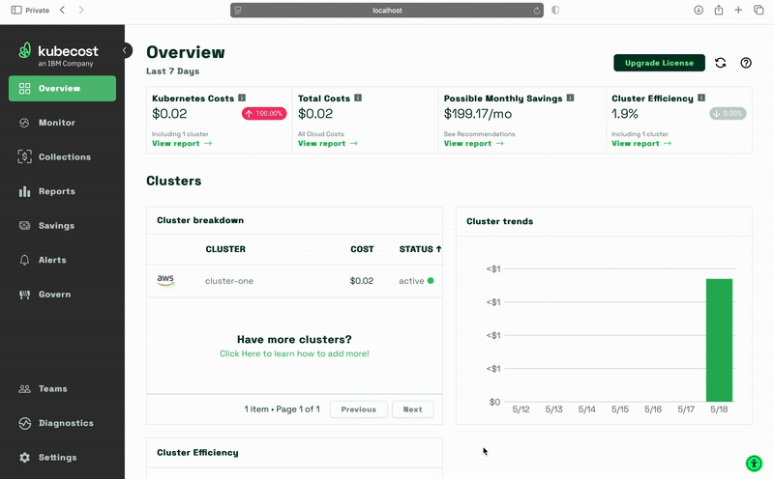Image resolution: width=774 pixels, height=479 pixels.
Task: Select the cluster-one row name
Action: tap(229, 281)
